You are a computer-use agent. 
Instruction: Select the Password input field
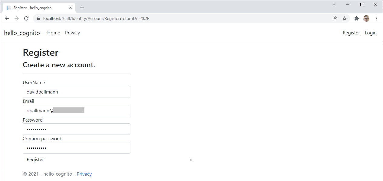point(77,129)
